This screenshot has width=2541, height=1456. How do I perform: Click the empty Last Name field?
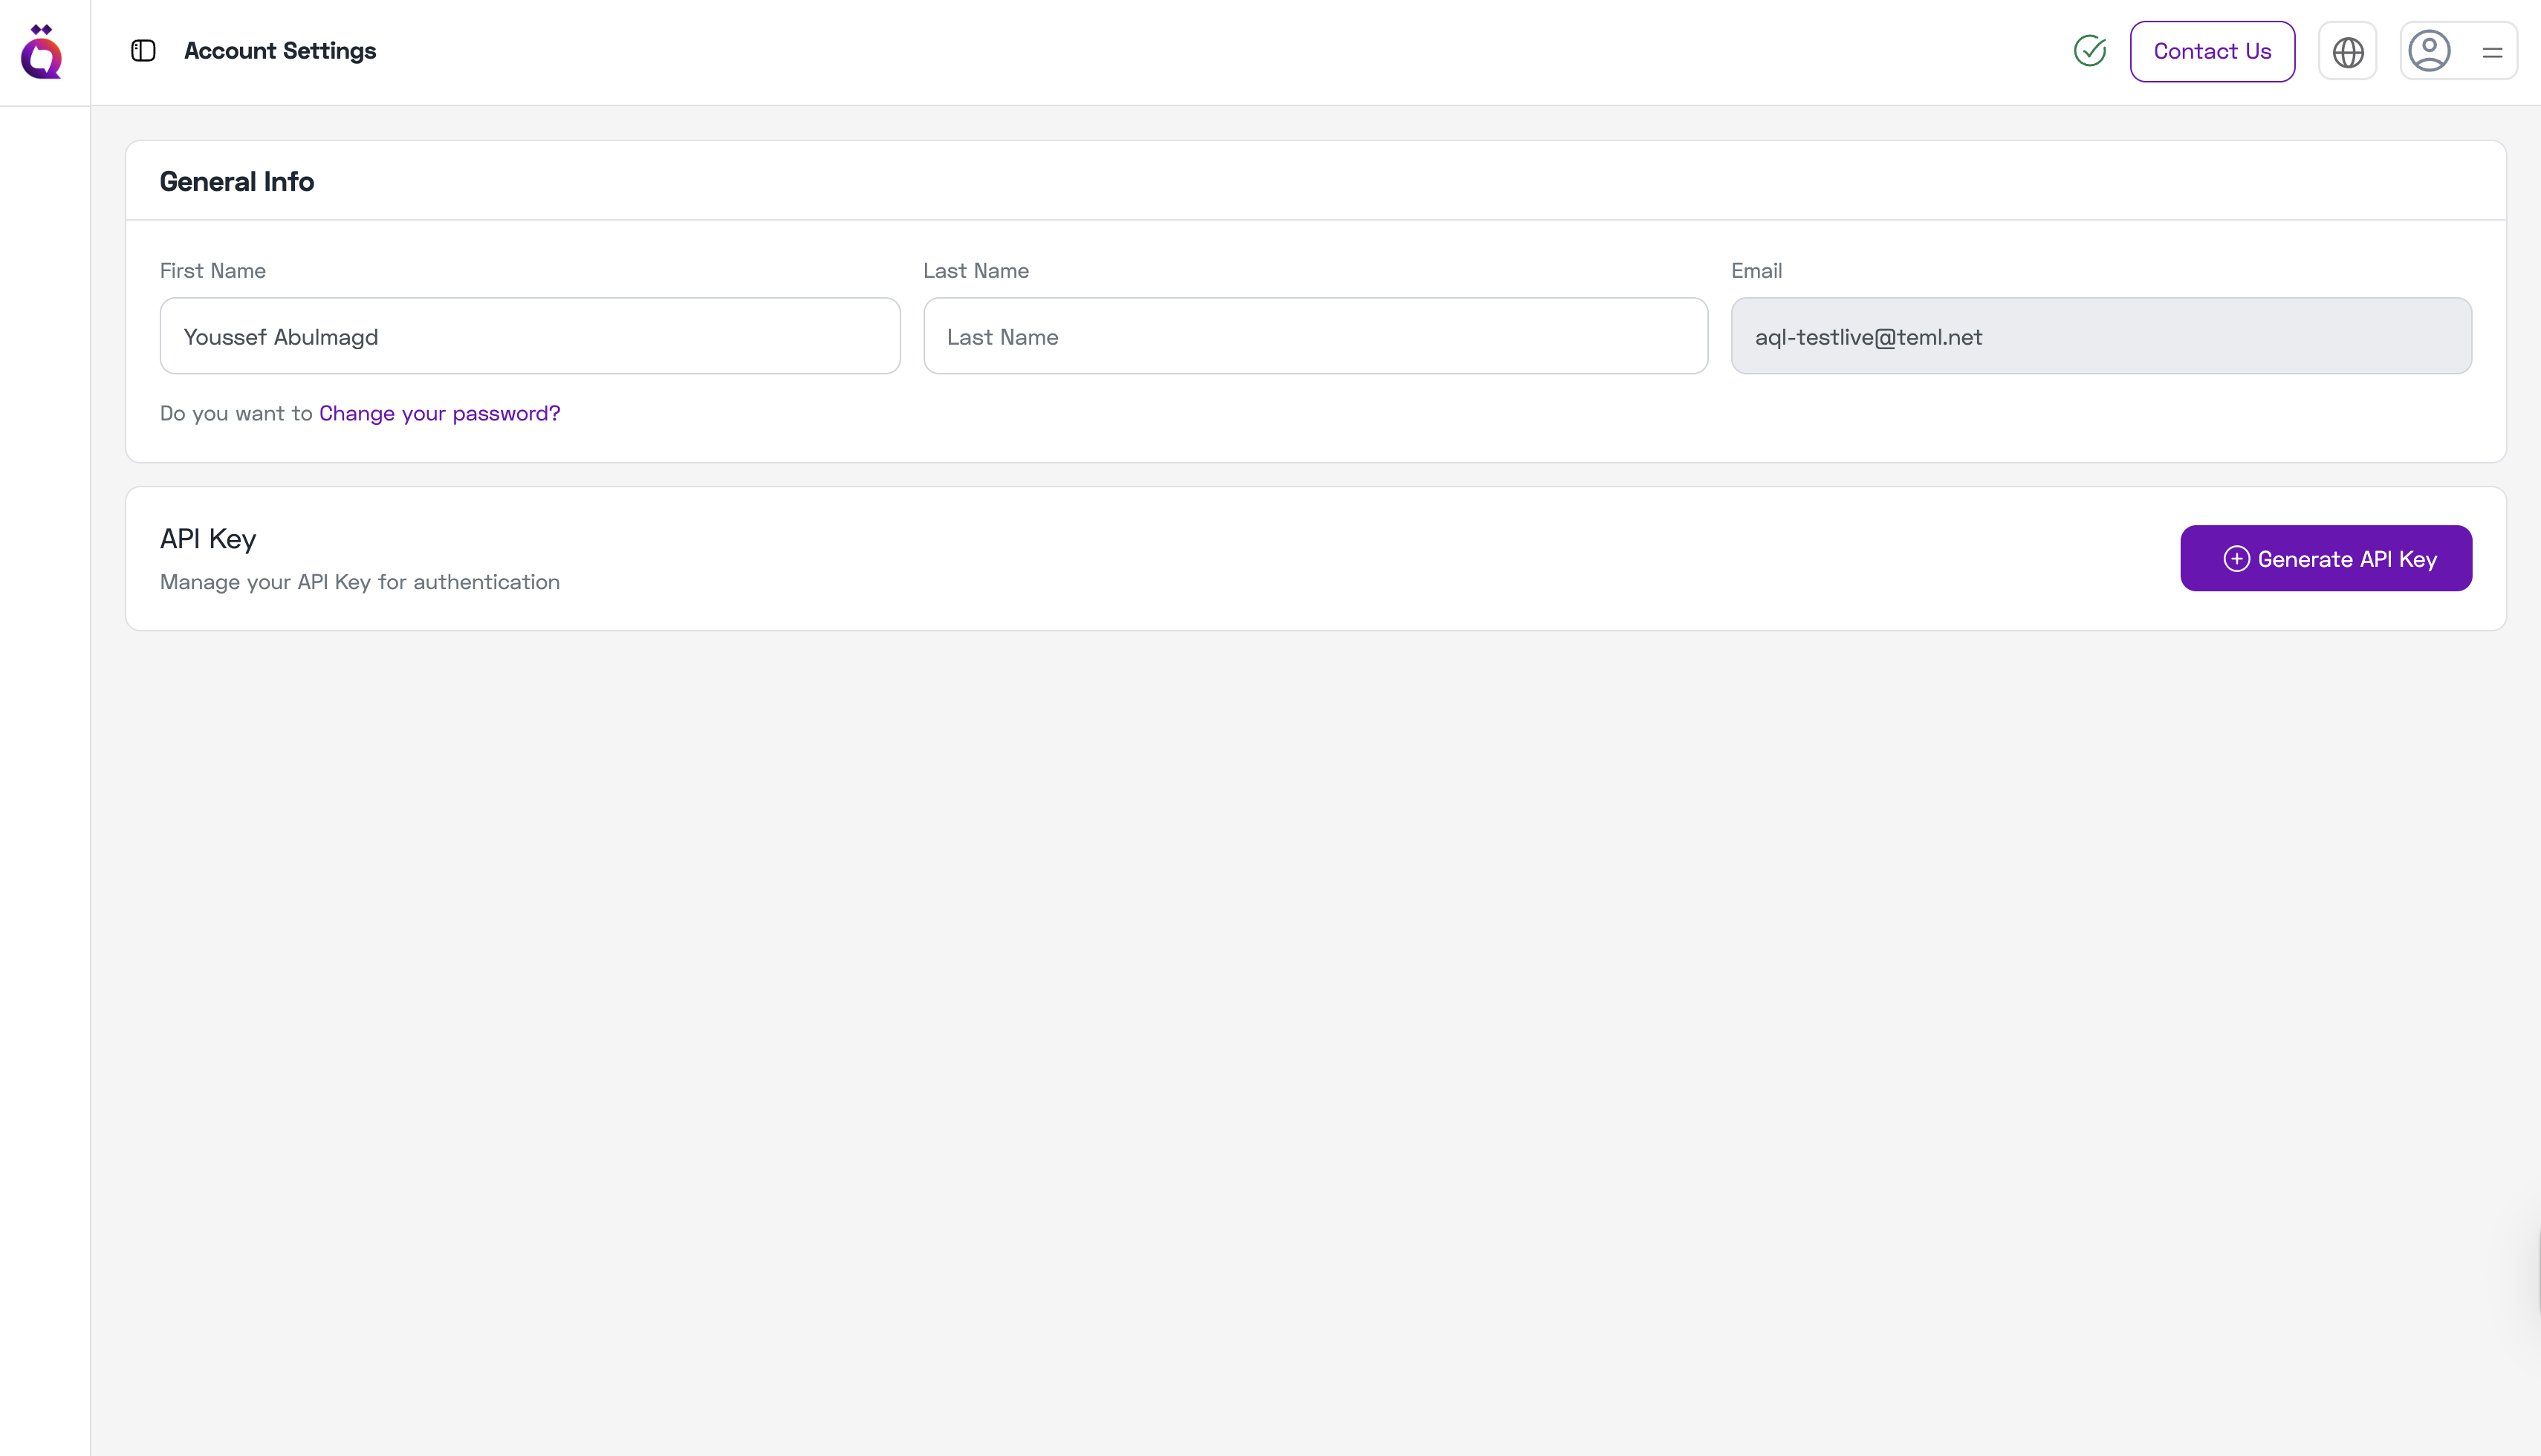click(1315, 336)
